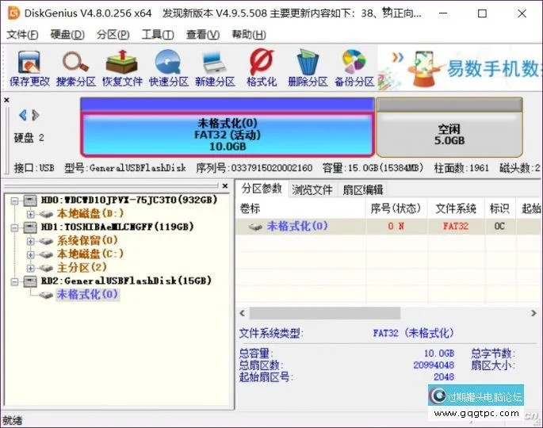Click the 文件系统 column header
The width and height of the screenshot is (543, 428).
456,208
